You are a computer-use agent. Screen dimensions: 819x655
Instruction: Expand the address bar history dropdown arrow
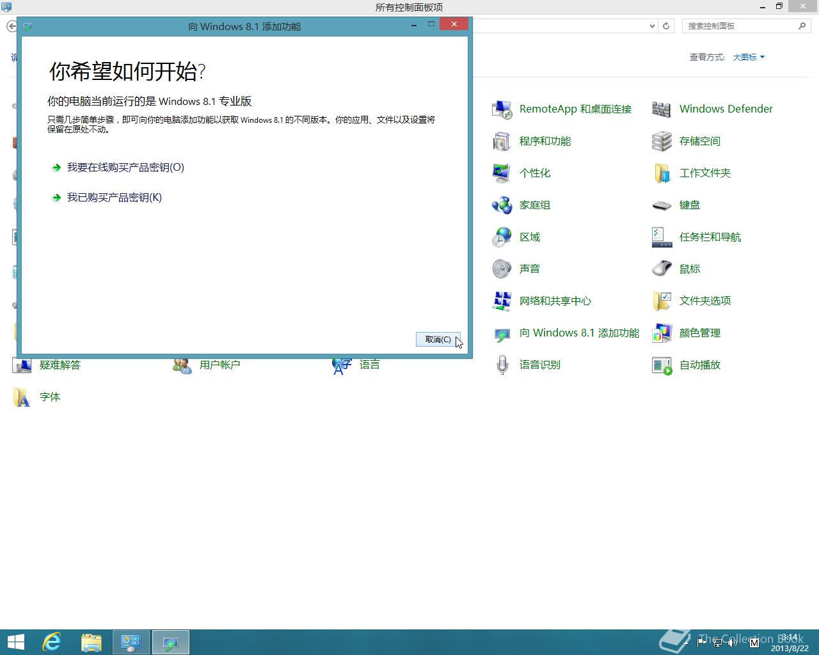652,26
